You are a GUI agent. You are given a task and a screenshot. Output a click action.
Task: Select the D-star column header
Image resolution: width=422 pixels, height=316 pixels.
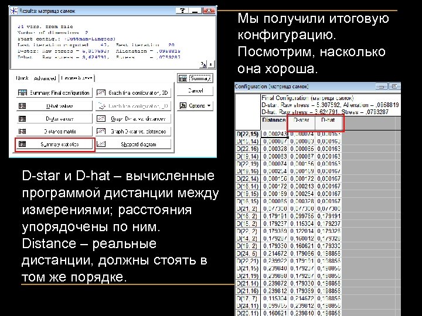301,123
